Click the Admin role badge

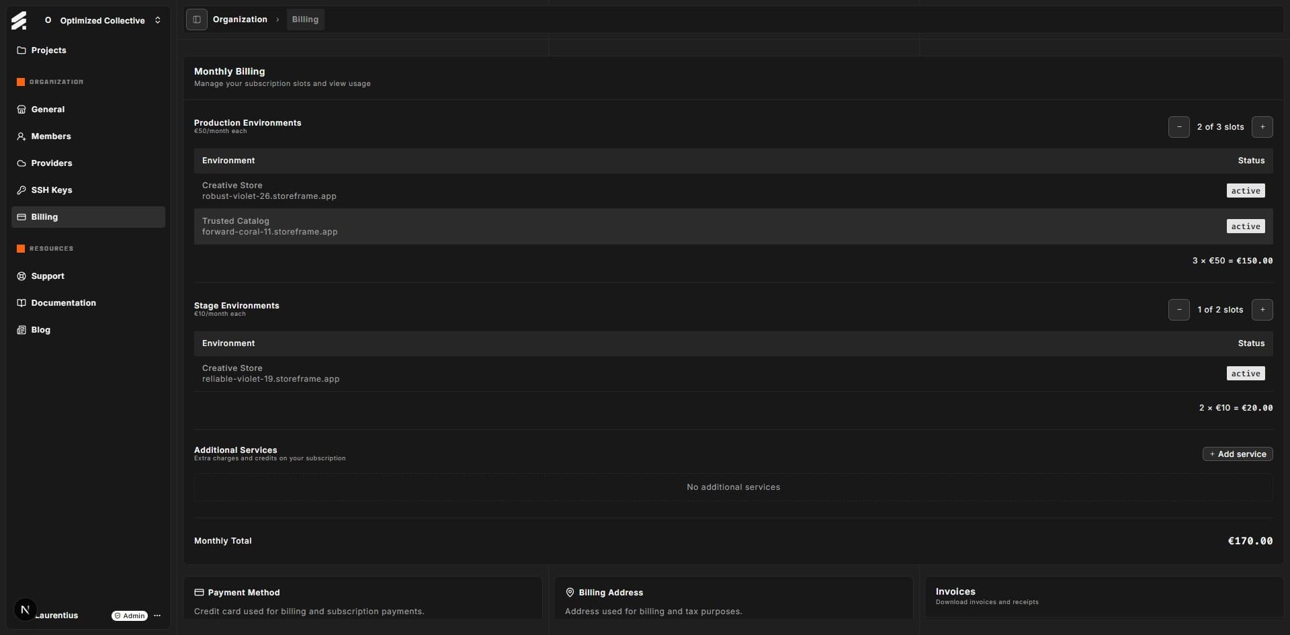[x=130, y=616]
